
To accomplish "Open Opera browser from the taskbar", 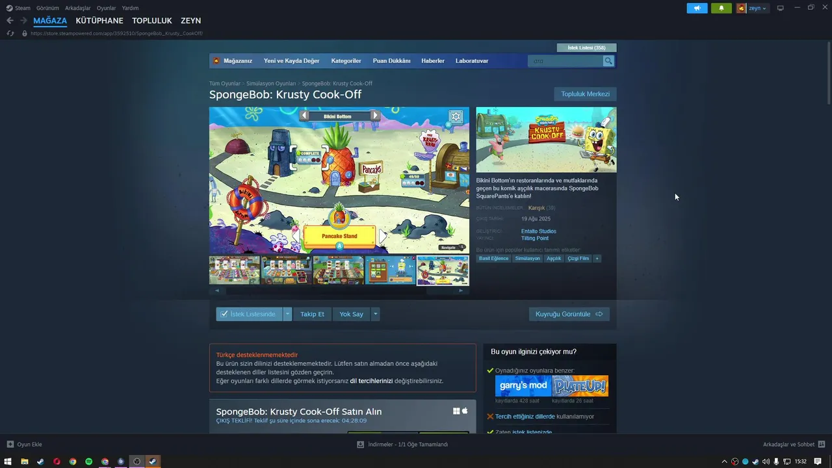I will 57,461.
